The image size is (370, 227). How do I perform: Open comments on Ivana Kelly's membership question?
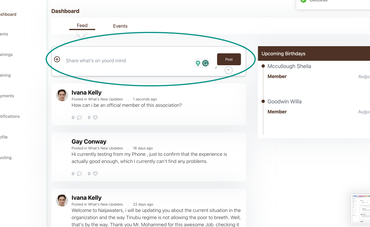[x=79, y=117]
